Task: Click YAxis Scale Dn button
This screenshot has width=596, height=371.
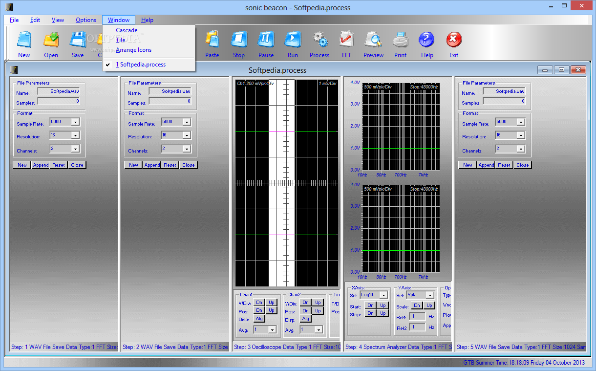Action: 417,306
